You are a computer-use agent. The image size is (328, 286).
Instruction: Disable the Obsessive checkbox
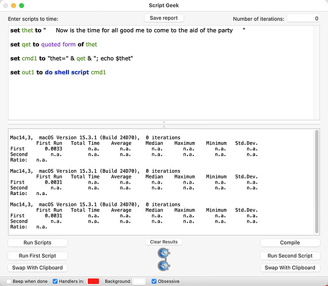click(154, 281)
